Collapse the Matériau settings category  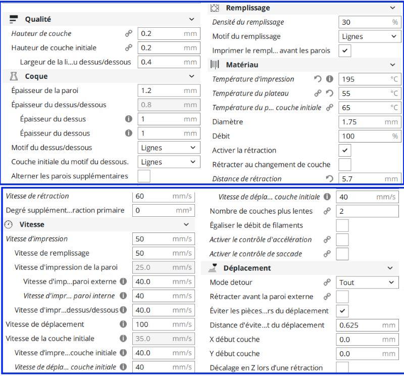393,65
